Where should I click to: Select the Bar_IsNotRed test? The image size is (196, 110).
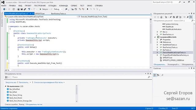point(14,89)
